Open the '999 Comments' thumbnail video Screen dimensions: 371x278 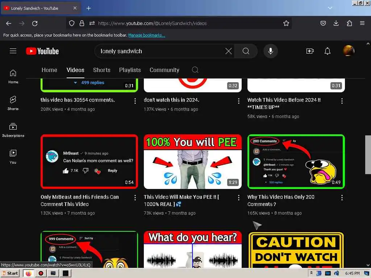[89, 249]
